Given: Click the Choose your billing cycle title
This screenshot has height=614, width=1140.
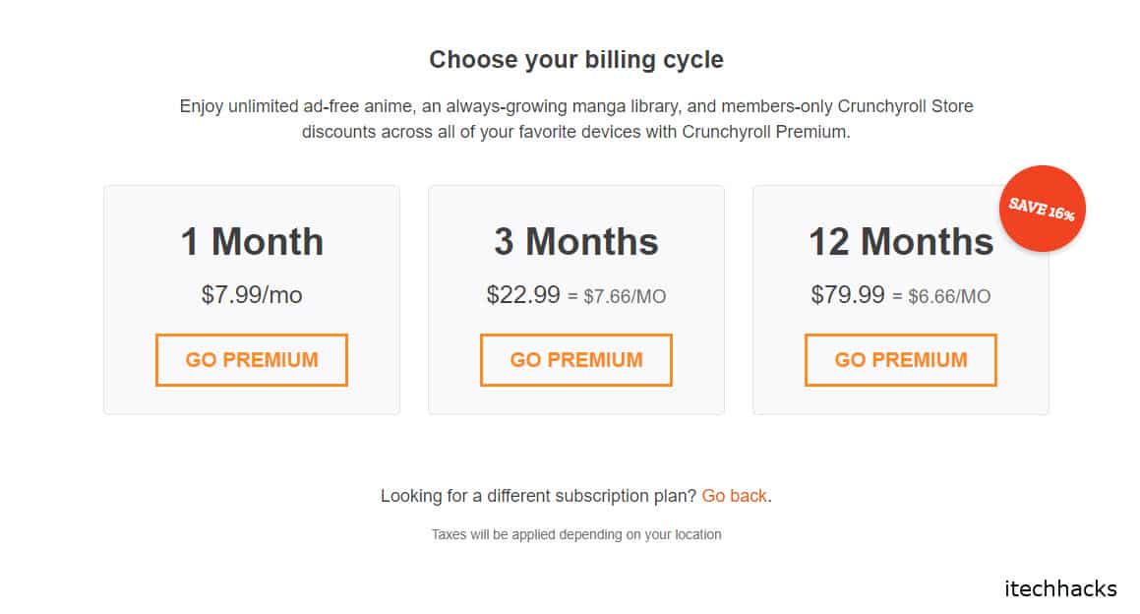Looking at the screenshot, I should tap(575, 59).
